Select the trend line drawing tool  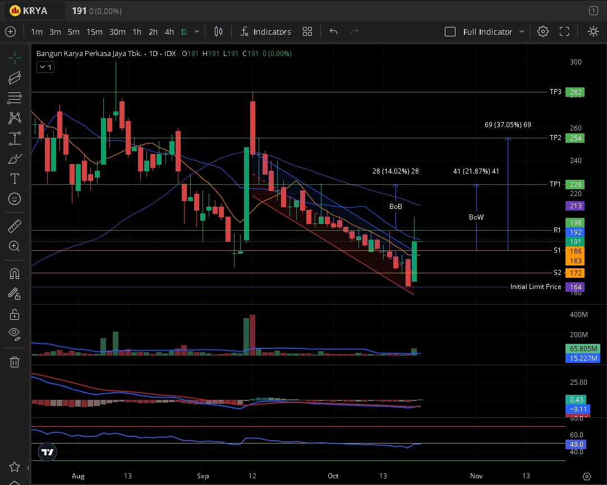pos(15,78)
